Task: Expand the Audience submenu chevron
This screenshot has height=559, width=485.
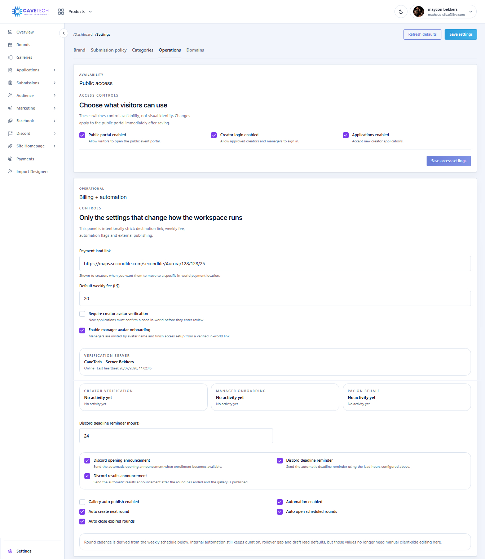Action: pyautogui.click(x=54, y=96)
